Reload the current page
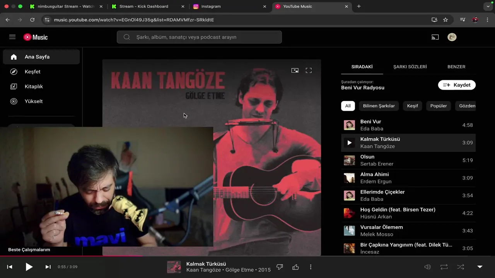 32,20
